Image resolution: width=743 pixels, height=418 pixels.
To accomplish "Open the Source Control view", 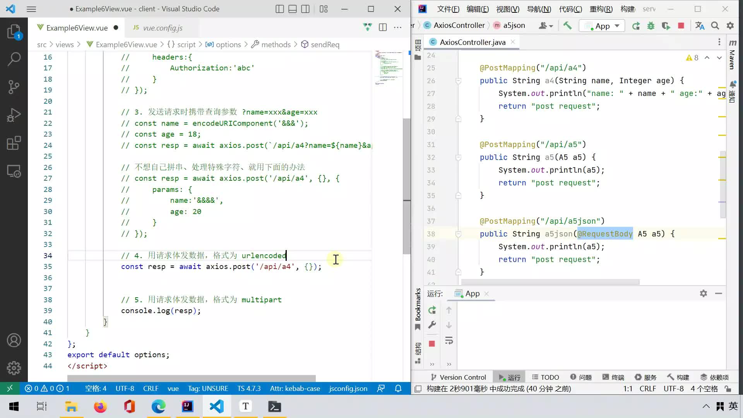I will 14,87.
